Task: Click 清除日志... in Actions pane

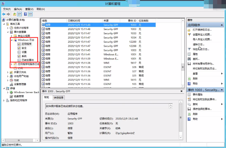Action: [198, 44]
